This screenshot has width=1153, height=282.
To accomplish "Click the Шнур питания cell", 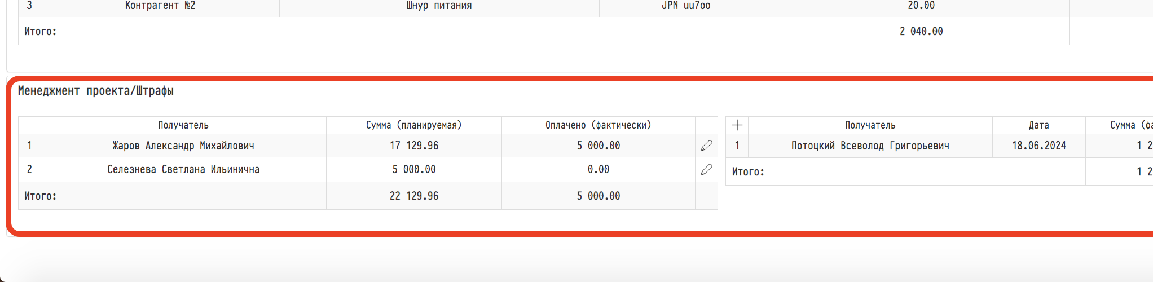I will [439, 6].
